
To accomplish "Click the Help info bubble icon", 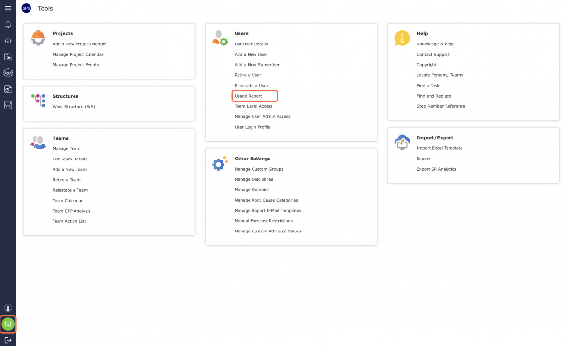I will click(402, 38).
